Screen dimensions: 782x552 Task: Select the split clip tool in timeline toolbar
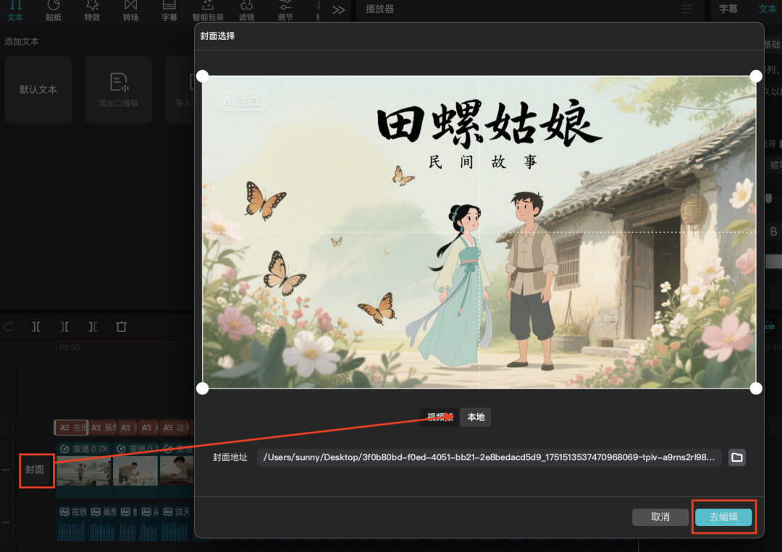pyautogui.click(x=36, y=326)
